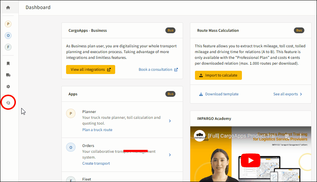Open settings gear icon in sidebar

(x=8, y=87)
